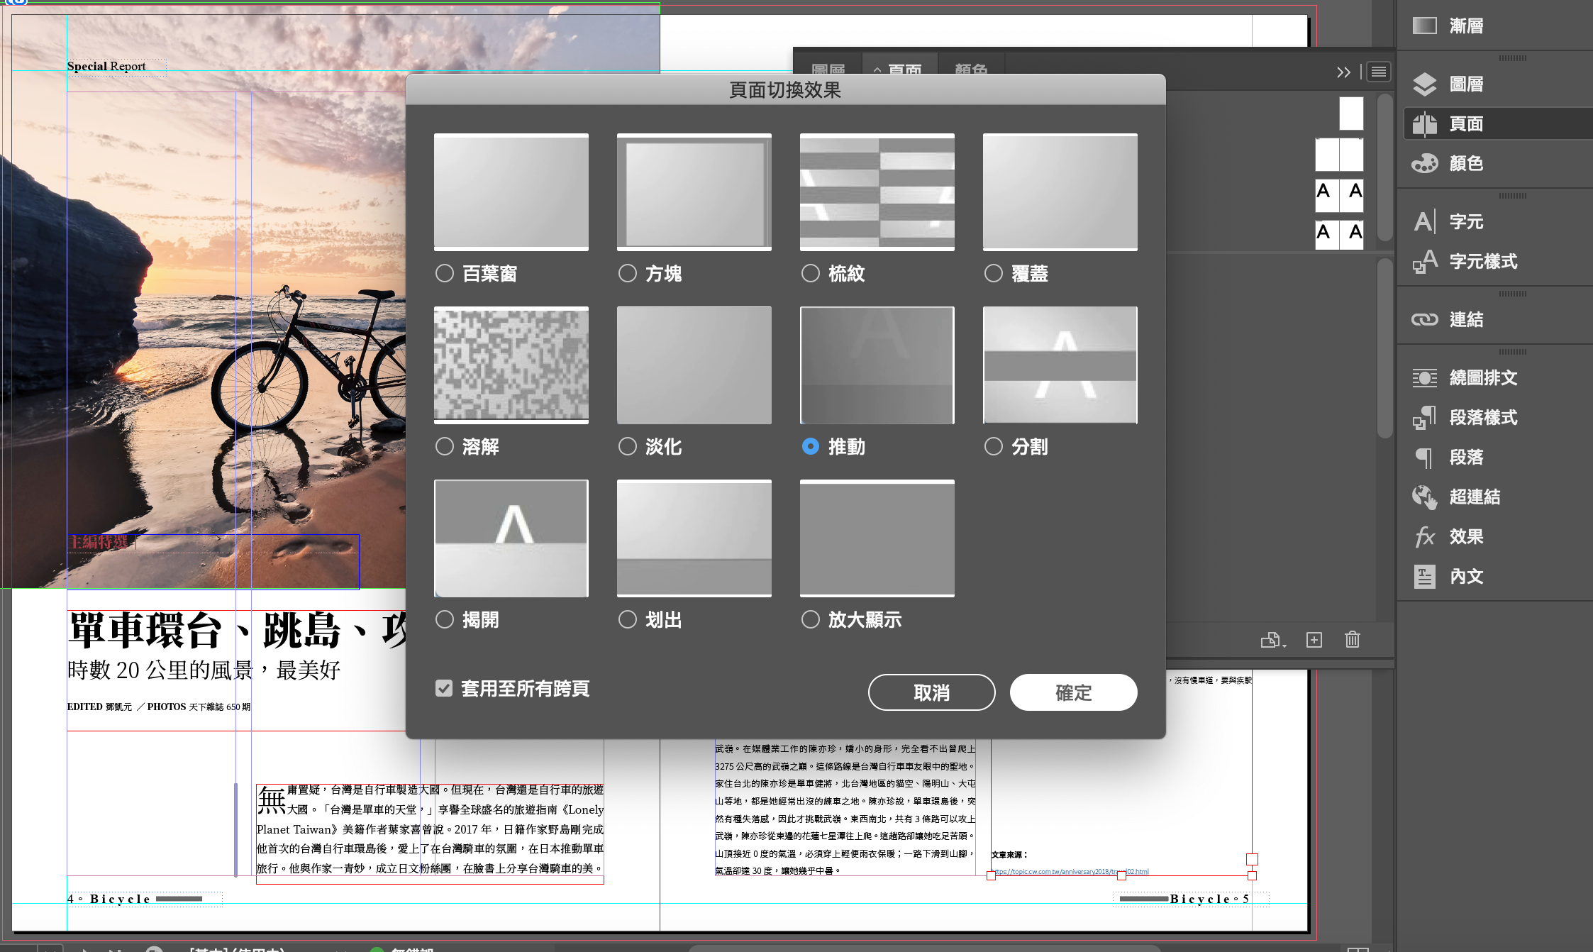Open the 顏色 color panel icon
This screenshot has height=952, width=1593.
coord(1424,164)
